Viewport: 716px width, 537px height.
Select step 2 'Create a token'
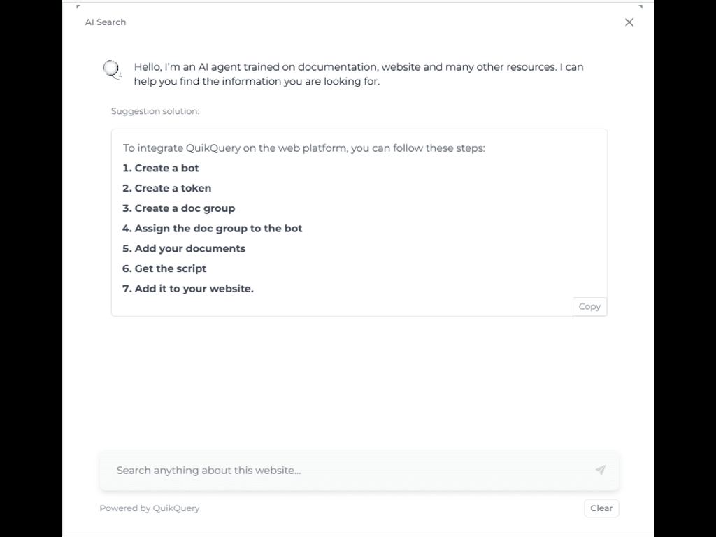[166, 188]
